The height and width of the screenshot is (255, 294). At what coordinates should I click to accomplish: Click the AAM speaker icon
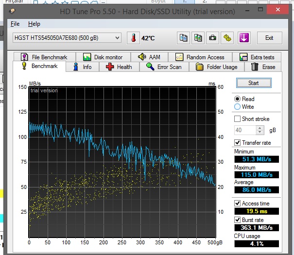click(x=142, y=56)
